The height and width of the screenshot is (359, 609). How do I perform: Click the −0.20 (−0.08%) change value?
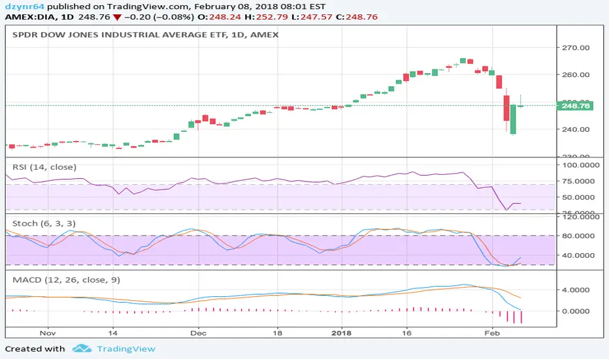point(159,17)
